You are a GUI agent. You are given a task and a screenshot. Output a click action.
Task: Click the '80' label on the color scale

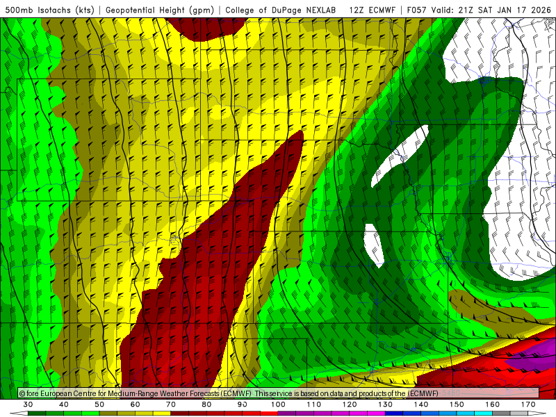click(206, 404)
